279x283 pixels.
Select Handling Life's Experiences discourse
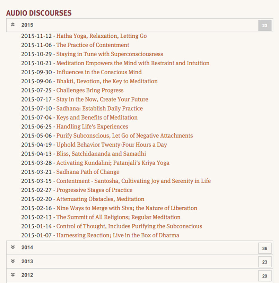[92, 126]
